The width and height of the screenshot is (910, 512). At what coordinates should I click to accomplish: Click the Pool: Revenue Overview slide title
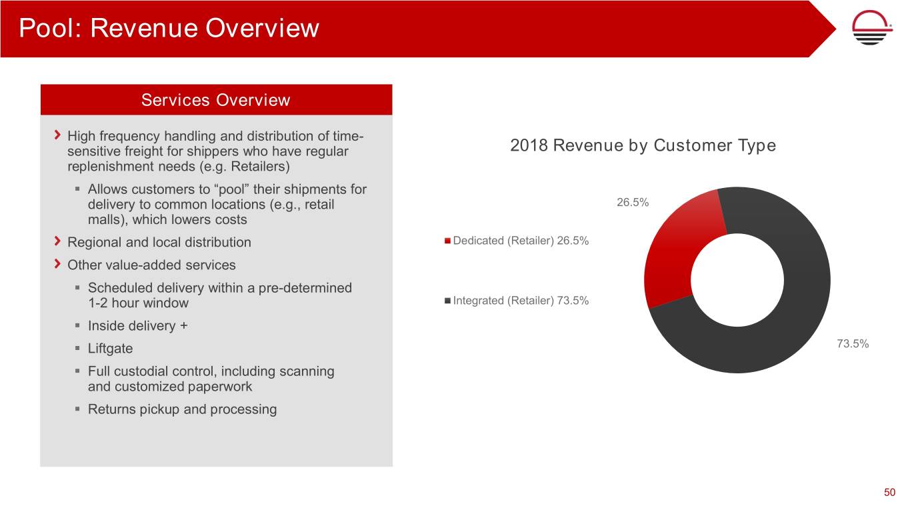pyautogui.click(x=169, y=29)
